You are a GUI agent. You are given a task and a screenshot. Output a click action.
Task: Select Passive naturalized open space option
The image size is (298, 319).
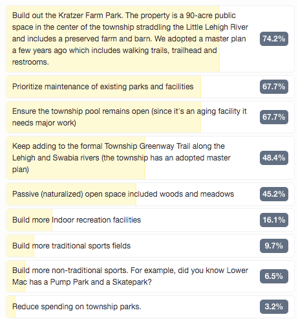[150, 194]
